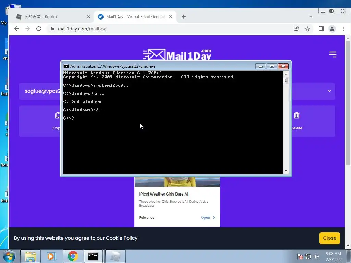The image size is (351, 263).
Task: Minimize the cmd.exe window
Action: point(261,66)
